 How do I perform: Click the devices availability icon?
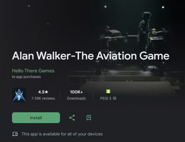point(15,134)
